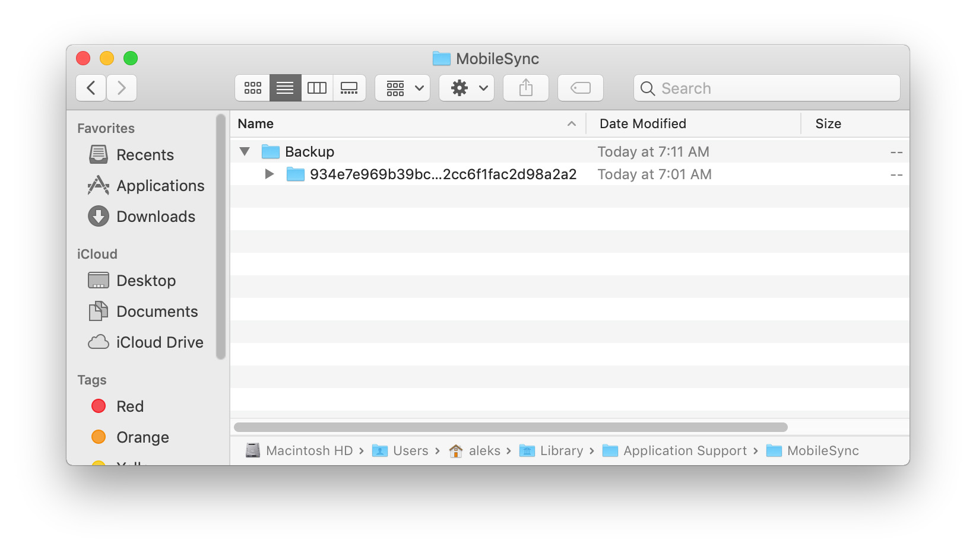Click the magnifying glass search icon
This screenshot has width=976, height=553.
tap(648, 88)
